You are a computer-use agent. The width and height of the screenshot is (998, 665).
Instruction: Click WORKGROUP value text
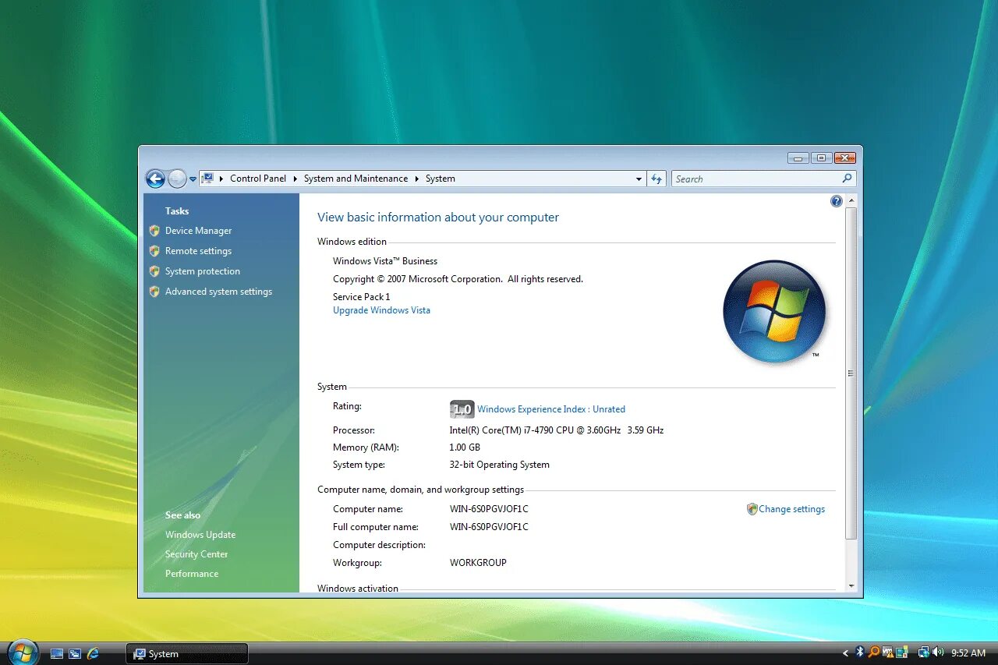[478, 563]
